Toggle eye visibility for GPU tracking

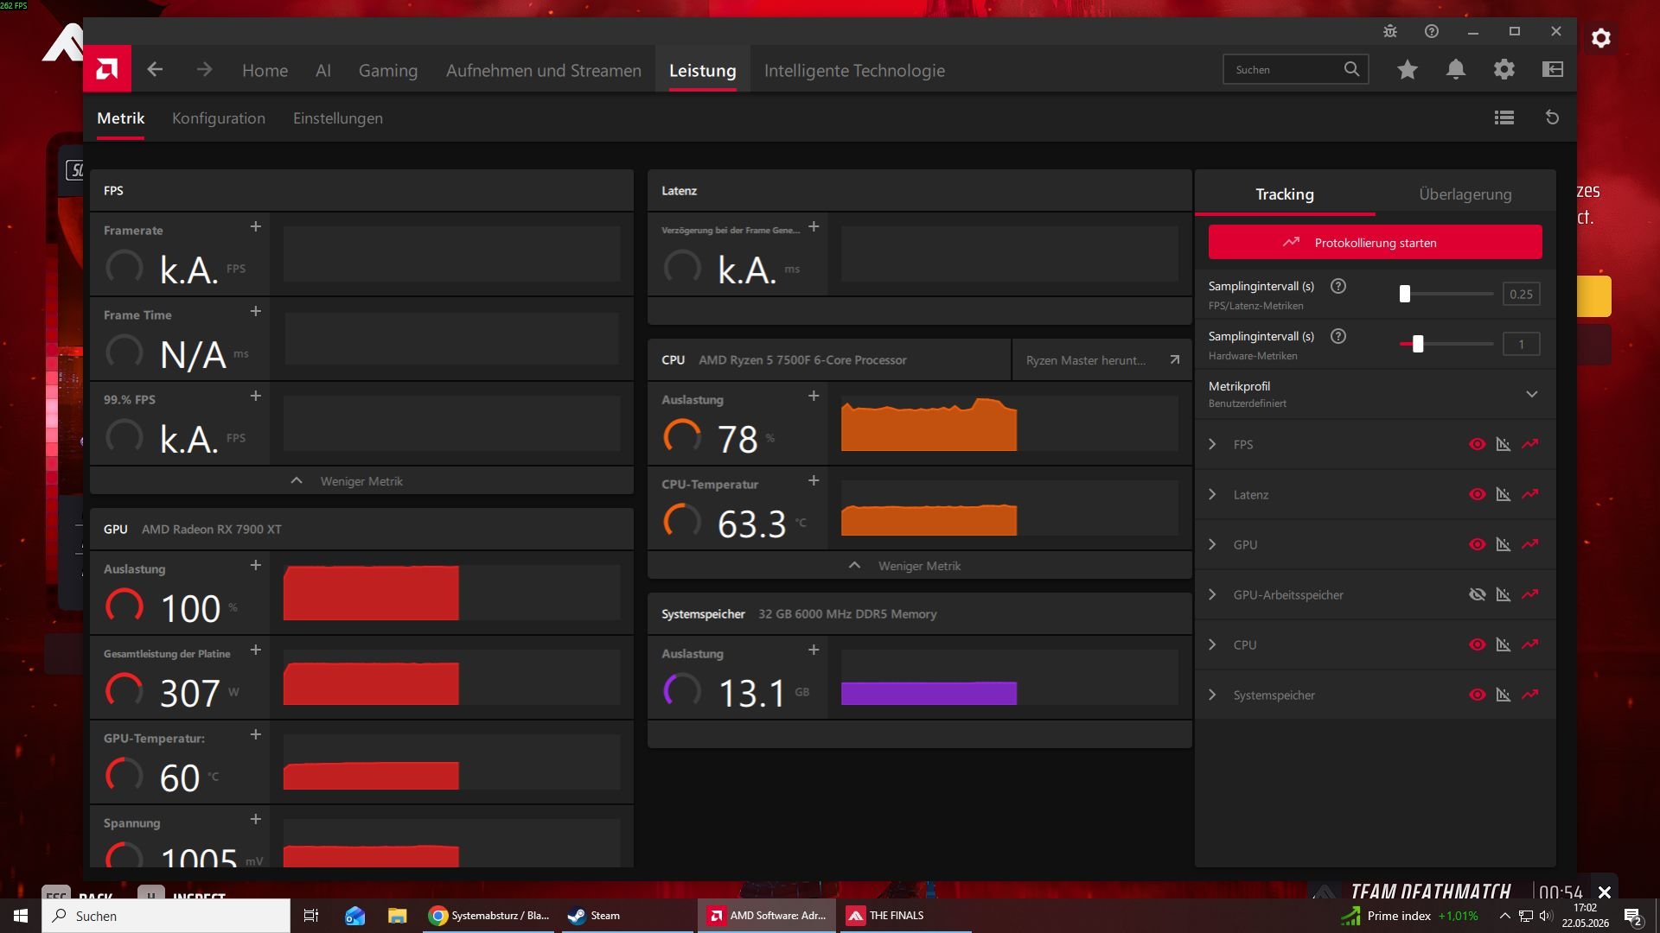1478,544
